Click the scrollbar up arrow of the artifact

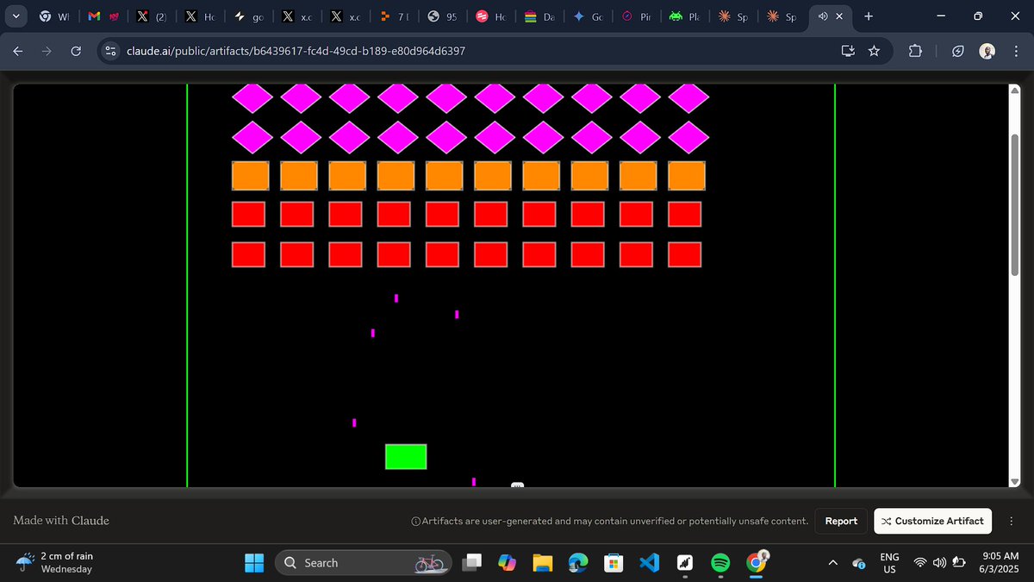(x=1014, y=90)
